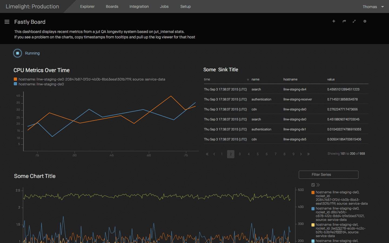Click the CPU Metrics Over Time title

click(42, 70)
